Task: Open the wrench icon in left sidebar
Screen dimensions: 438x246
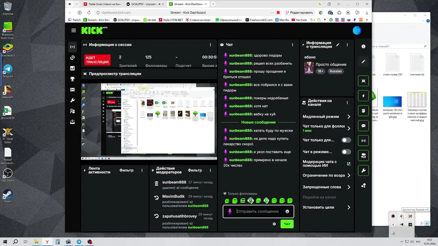Action: [x=72, y=100]
